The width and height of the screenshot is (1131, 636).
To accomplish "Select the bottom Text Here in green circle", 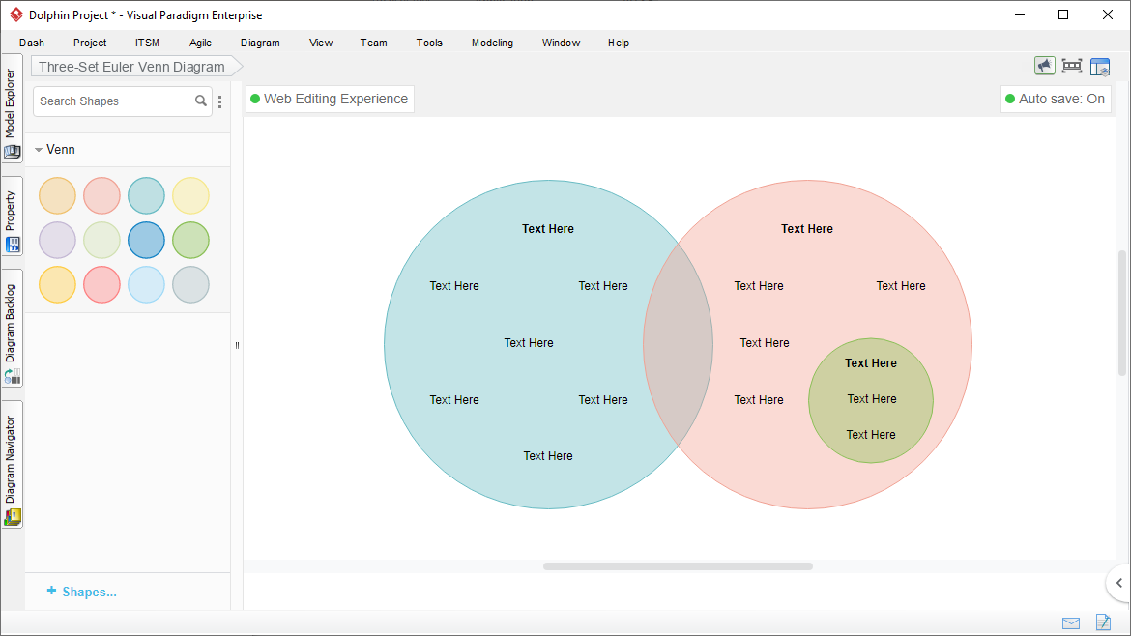I will coord(871,434).
